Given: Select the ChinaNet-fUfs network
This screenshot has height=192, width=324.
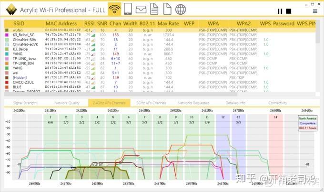Looking at the screenshot, I should [x=160, y=40].
